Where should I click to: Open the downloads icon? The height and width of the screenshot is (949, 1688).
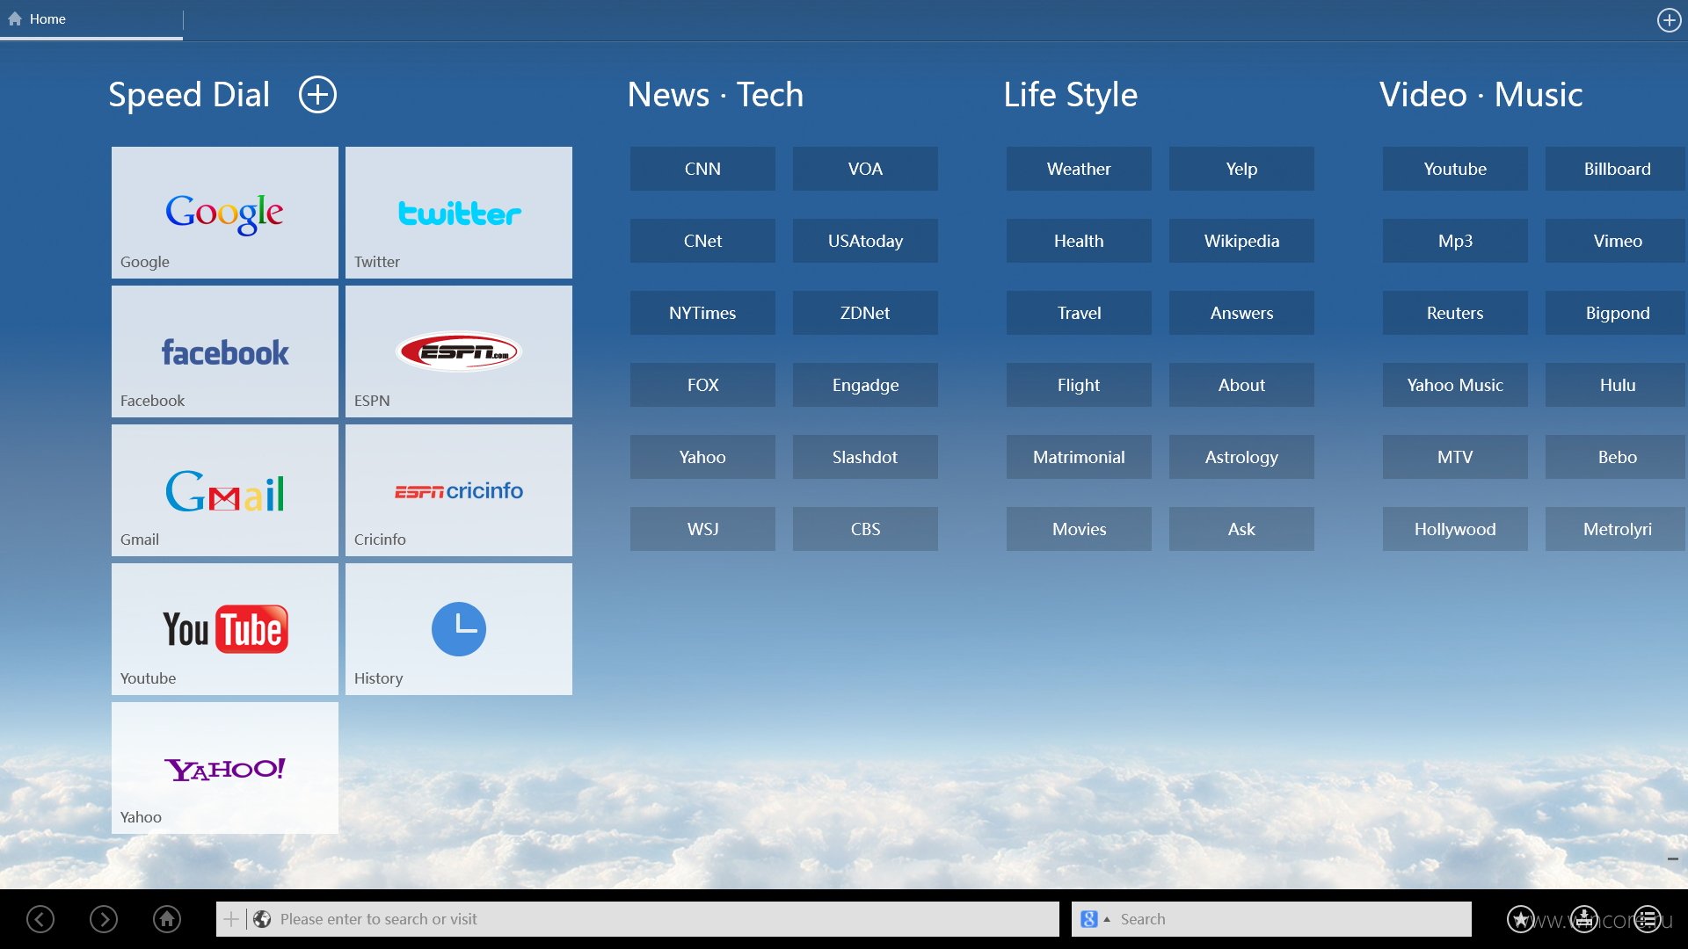[1584, 919]
